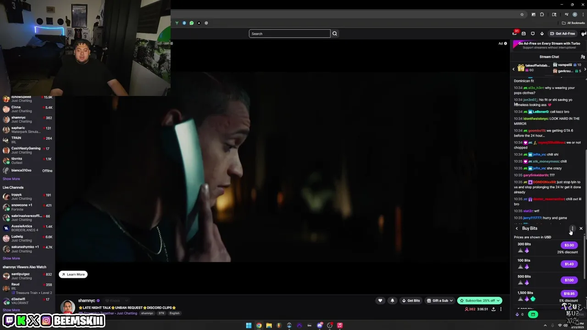The image size is (587, 330).
Task: Open Windows Start menu
Action: point(249,325)
